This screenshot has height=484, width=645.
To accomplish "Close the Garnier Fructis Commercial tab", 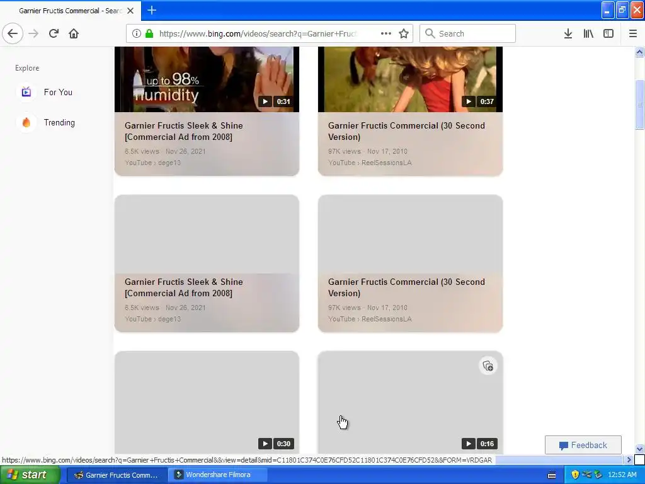I will tap(130, 11).
